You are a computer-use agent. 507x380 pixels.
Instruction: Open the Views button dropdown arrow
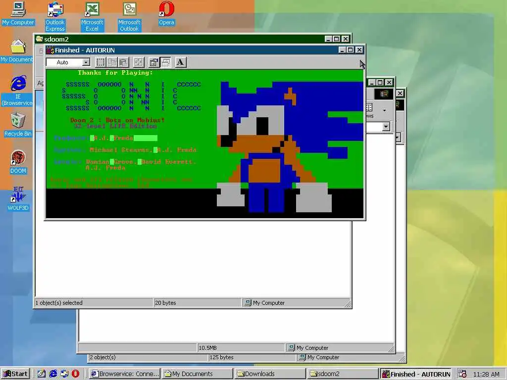(384, 110)
